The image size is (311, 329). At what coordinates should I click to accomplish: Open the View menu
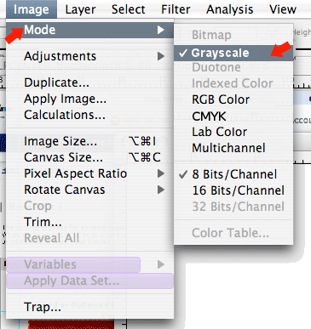(283, 9)
